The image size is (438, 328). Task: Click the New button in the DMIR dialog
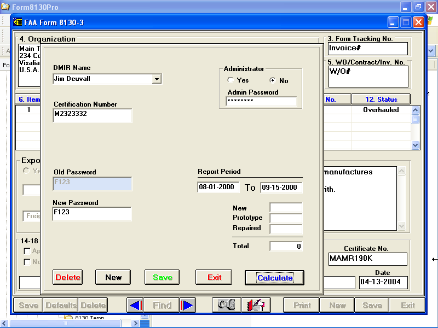click(x=113, y=277)
